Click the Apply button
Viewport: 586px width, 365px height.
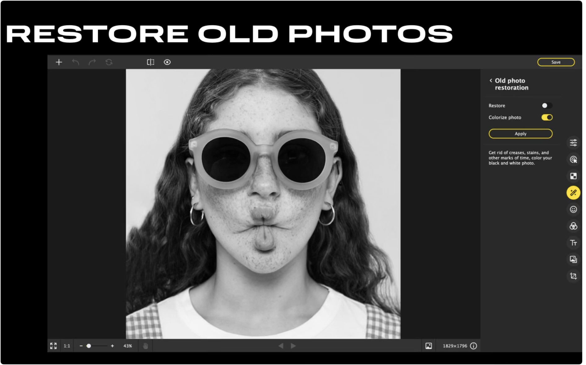coord(520,134)
